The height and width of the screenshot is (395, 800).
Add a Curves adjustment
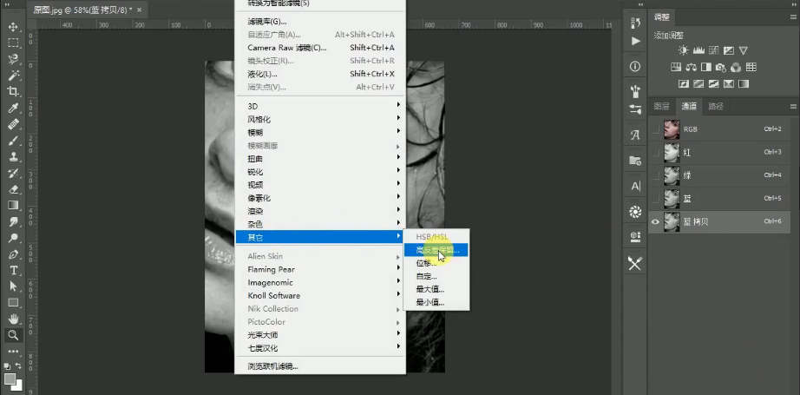(x=714, y=50)
